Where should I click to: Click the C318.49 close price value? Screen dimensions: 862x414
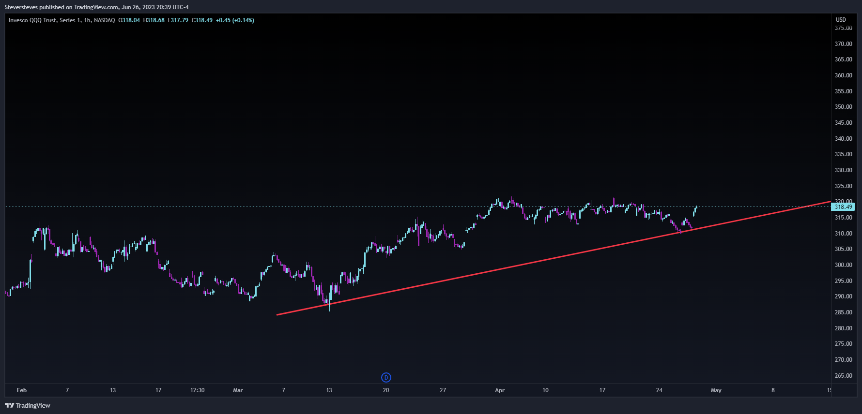(x=202, y=20)
